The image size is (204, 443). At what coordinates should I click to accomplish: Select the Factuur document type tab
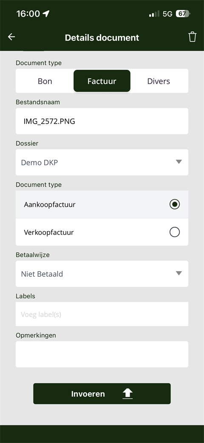click(x=102, y=81)
